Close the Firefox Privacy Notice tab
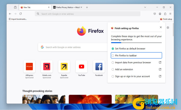Viewport: 181px width, 110px height. [x=81, y=7]
